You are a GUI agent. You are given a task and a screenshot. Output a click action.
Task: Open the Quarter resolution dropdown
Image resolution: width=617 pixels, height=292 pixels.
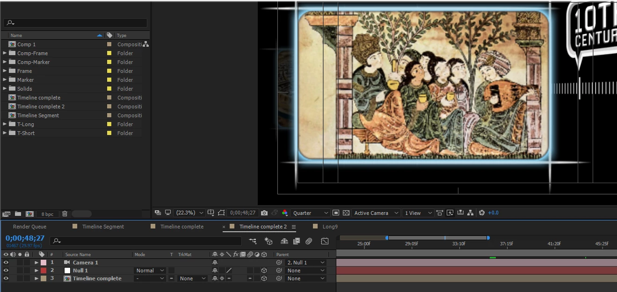[x=310, y=213]
